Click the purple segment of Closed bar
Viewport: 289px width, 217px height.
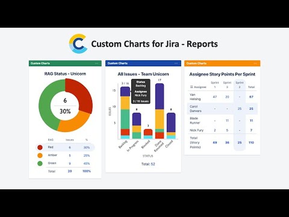(x=171, y=123)
